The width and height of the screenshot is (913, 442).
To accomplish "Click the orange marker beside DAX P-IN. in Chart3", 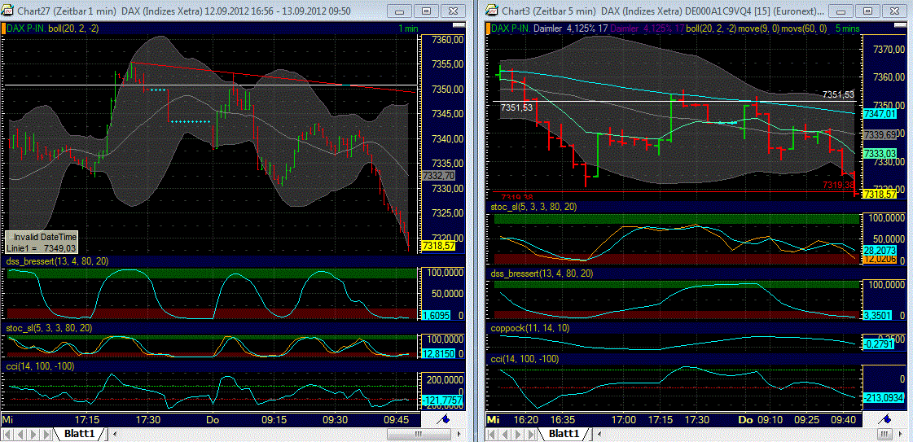I will click(489, 28).
